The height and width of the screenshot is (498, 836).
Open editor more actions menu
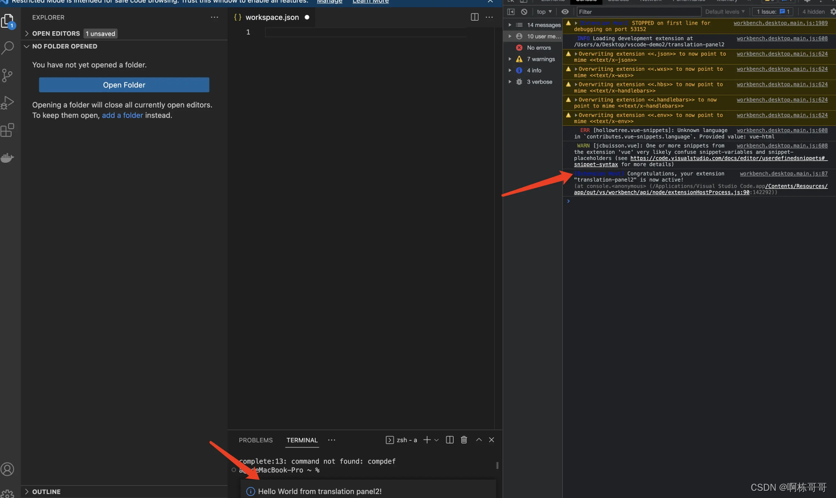pyautogui.click(x=489, y=17)
